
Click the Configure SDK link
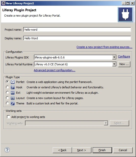(124, 56)
